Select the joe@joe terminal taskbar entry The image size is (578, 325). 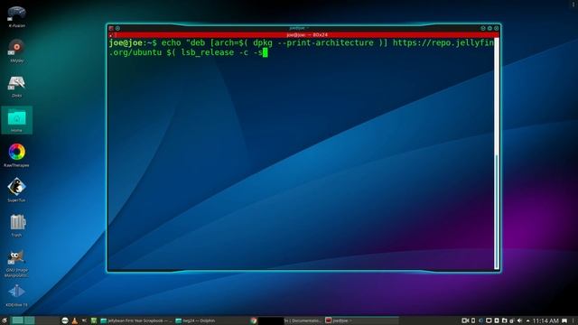point(361,320)
